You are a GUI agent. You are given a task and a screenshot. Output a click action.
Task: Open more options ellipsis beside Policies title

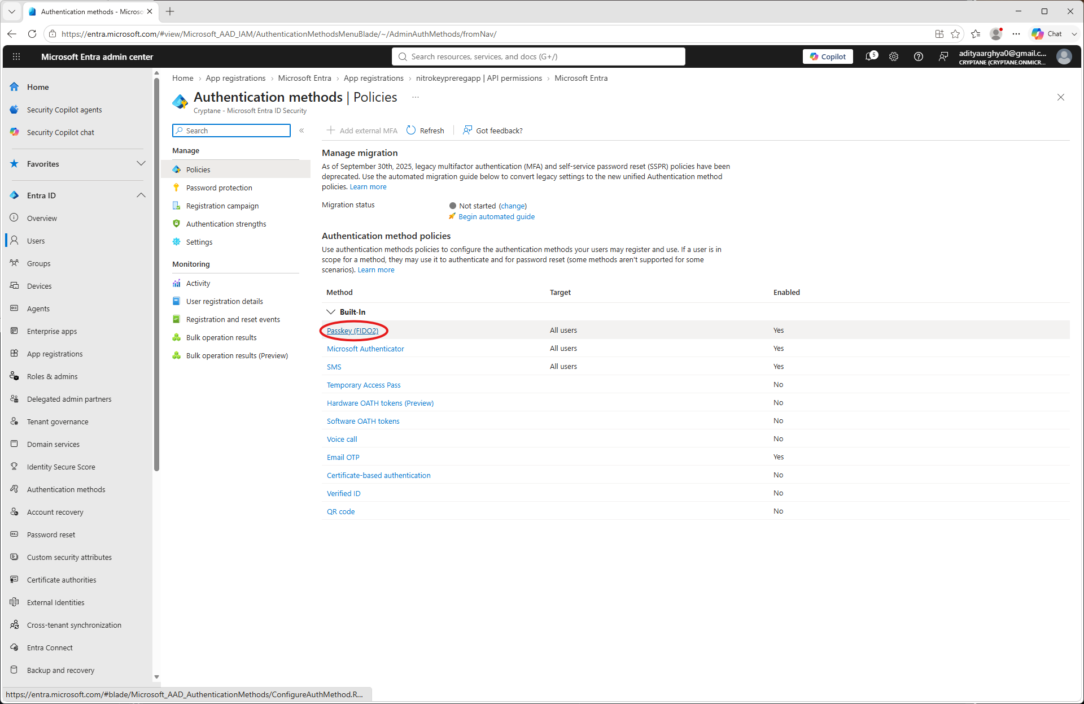tap(416, 97)
